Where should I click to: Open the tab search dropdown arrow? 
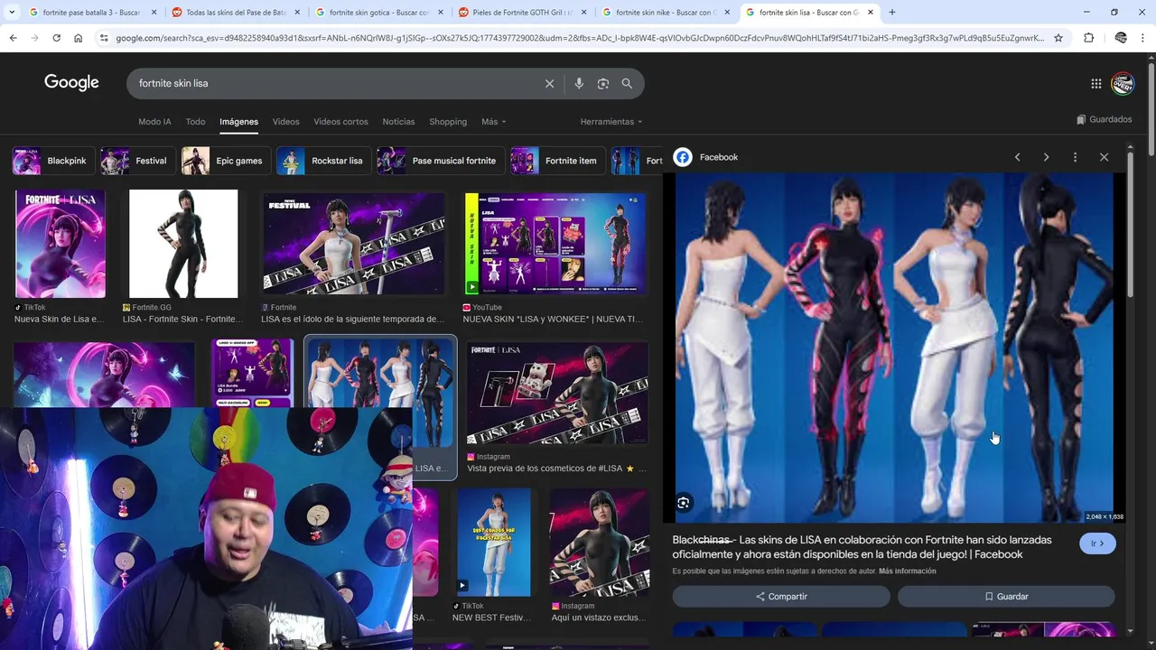(x=10, y=13)
